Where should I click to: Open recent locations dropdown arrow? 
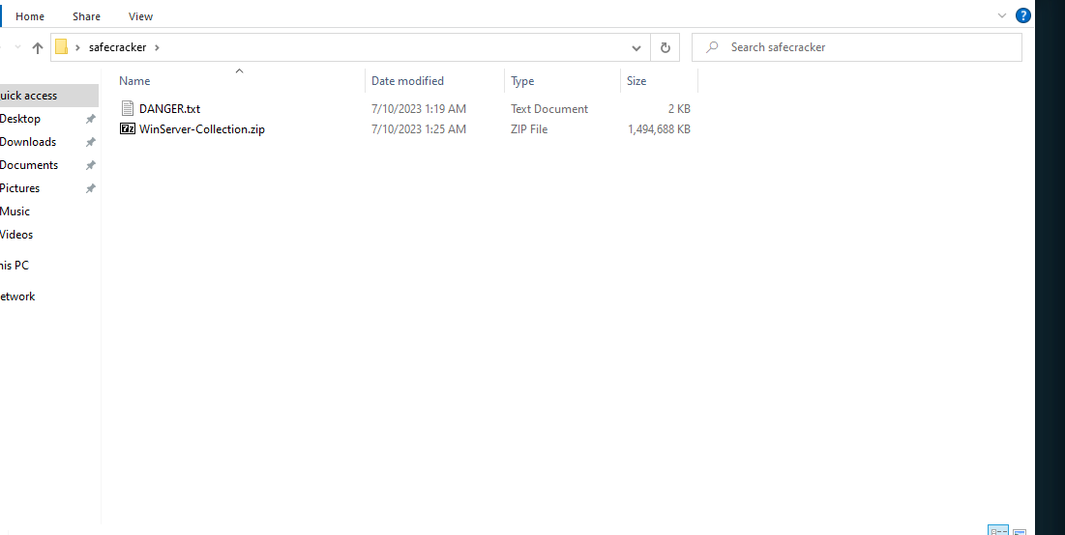[x=18, y=47]
